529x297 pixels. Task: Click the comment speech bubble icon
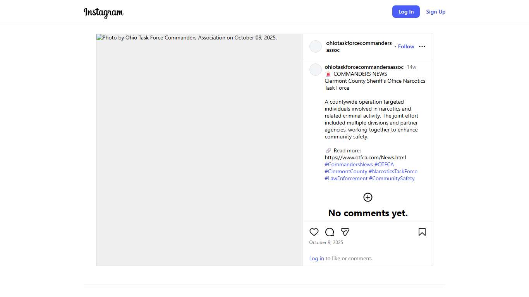330,232
